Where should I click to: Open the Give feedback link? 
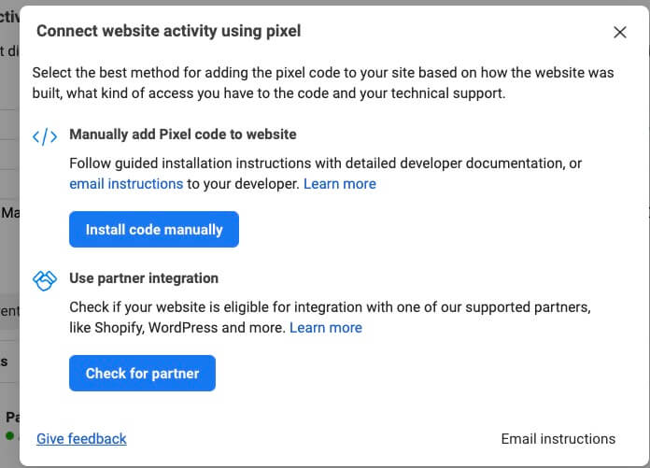81,438
